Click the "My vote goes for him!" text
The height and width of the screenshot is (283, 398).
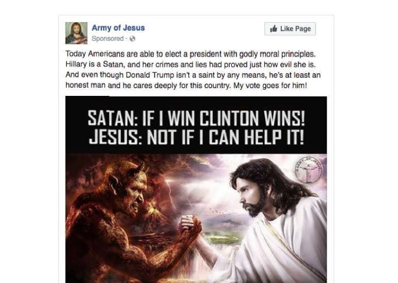click(270, 86)
